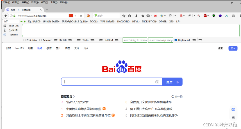This screenshot has width=241, height=129.
Task: Click the HackBar Load URL icon
Action: (x=5, y=26)
